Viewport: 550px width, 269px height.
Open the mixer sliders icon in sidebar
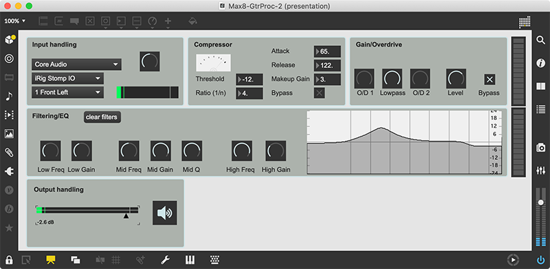[x=540, y=171]
